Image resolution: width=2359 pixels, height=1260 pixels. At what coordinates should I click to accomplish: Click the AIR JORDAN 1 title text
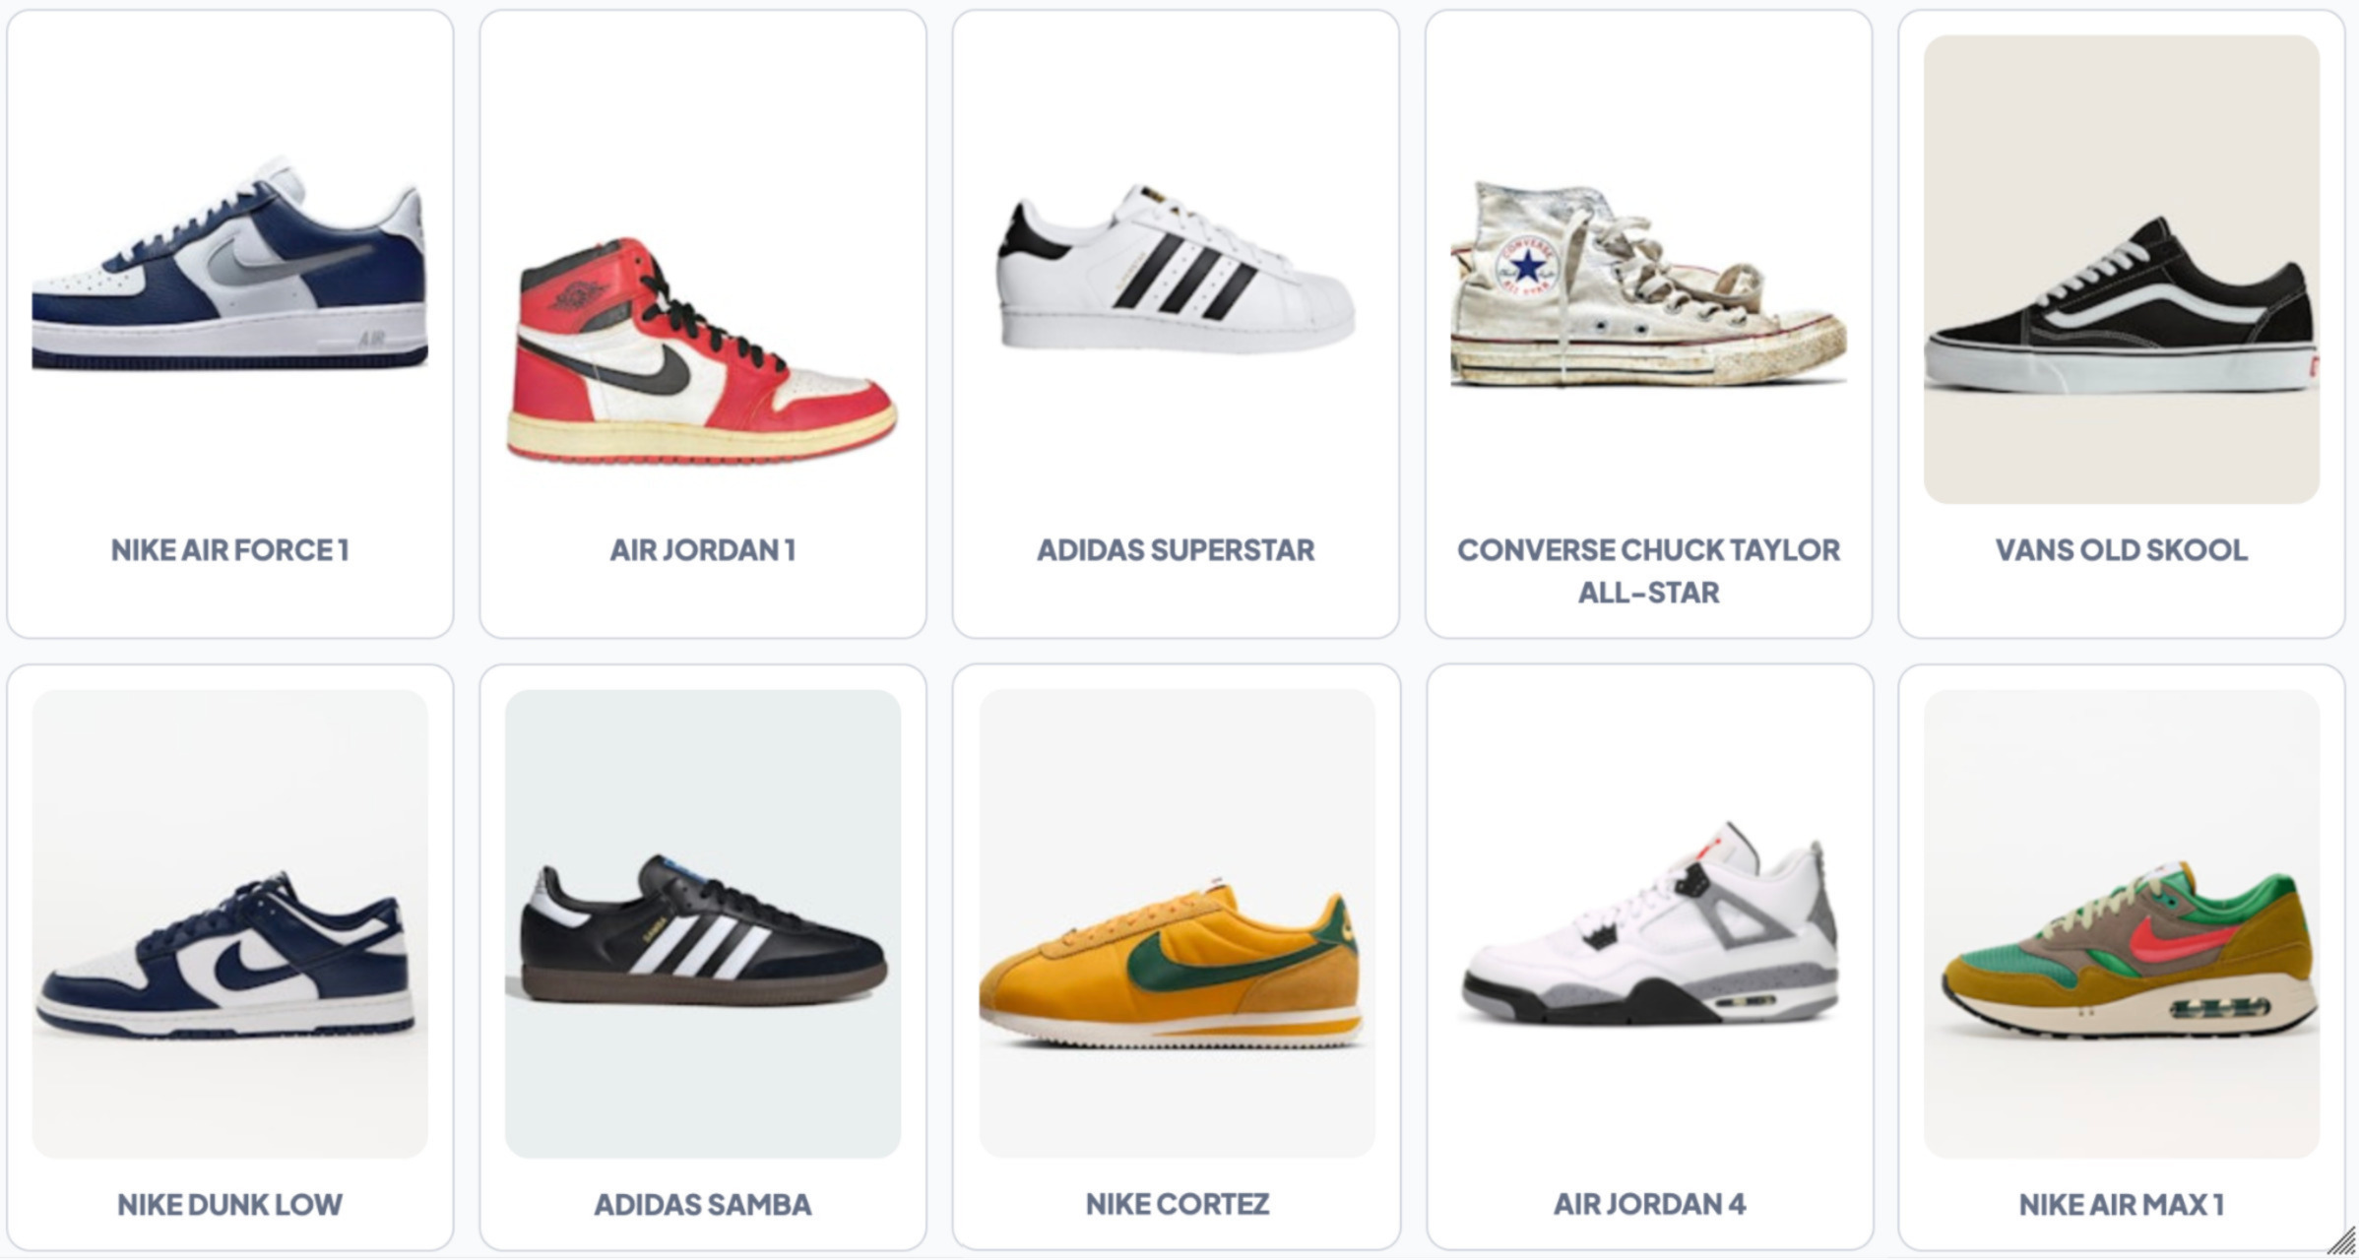(702, 549)
